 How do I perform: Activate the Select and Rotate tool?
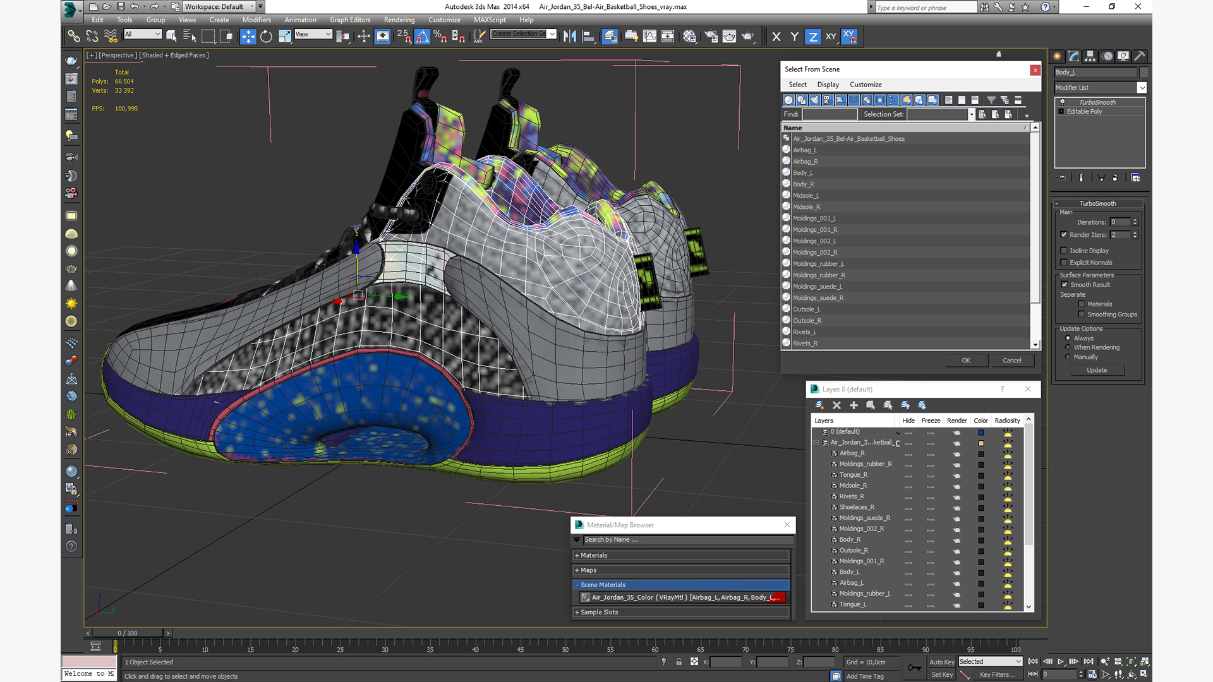266,37
